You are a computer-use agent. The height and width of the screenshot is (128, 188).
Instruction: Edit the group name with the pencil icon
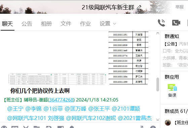(139, 7)
